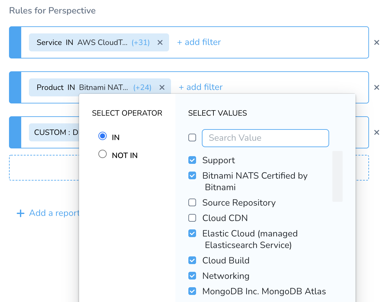Delete the first rule row with Service filter
Viewport: 387px width, 302px height.
coord(377,42)
